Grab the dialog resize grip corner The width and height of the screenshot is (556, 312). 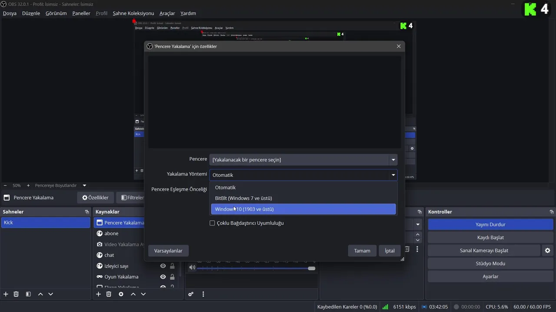[x=402, y=259]
